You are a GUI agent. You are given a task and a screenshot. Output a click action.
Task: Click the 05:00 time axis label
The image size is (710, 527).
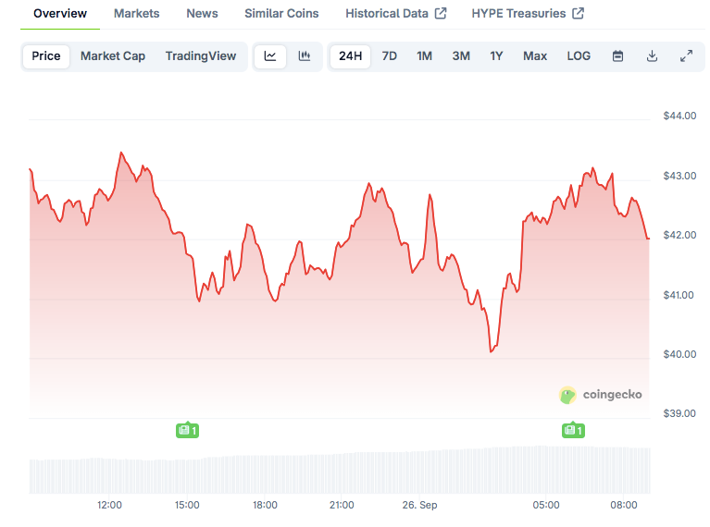[546, 505]
